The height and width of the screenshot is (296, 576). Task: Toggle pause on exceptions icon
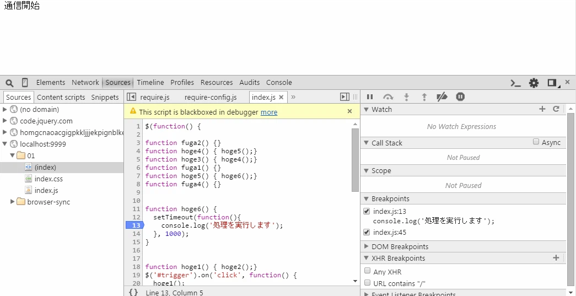click(460, 97)
